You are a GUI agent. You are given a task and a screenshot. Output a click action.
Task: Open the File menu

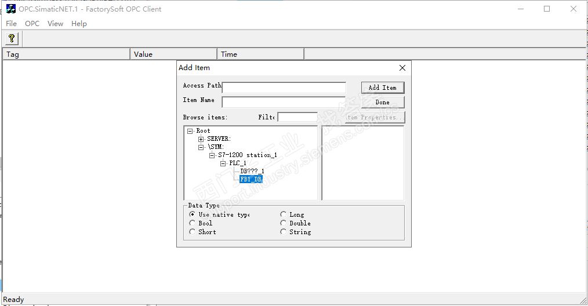click(x=11, y=24)
